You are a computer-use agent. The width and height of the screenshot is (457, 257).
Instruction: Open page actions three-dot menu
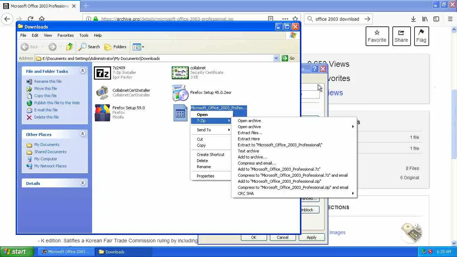(x=285, y=19)
